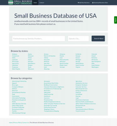Open Other Industry Products & Services
The height and width of the screenshot is (126, 117).
tap(86, 104)
